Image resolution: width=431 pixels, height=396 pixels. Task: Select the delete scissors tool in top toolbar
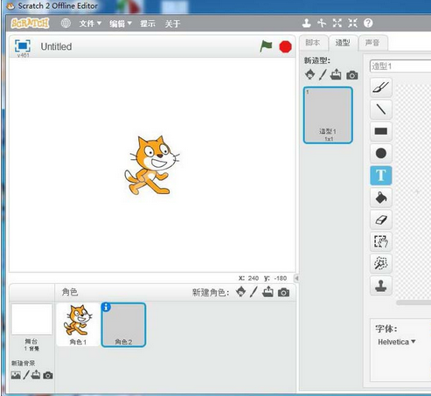[x=322, y=23]
